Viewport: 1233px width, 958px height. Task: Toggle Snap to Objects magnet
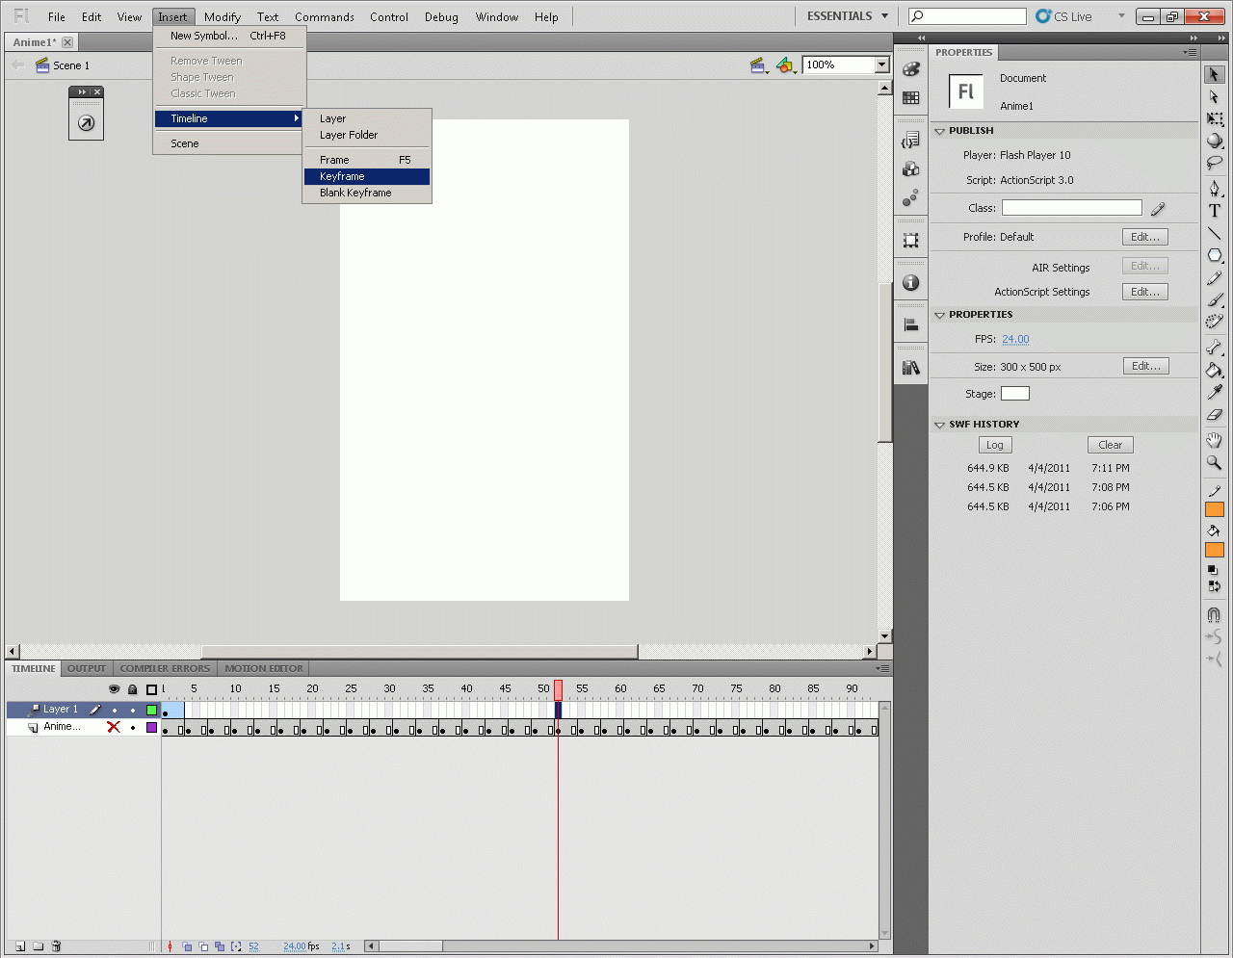(1214, 614)
